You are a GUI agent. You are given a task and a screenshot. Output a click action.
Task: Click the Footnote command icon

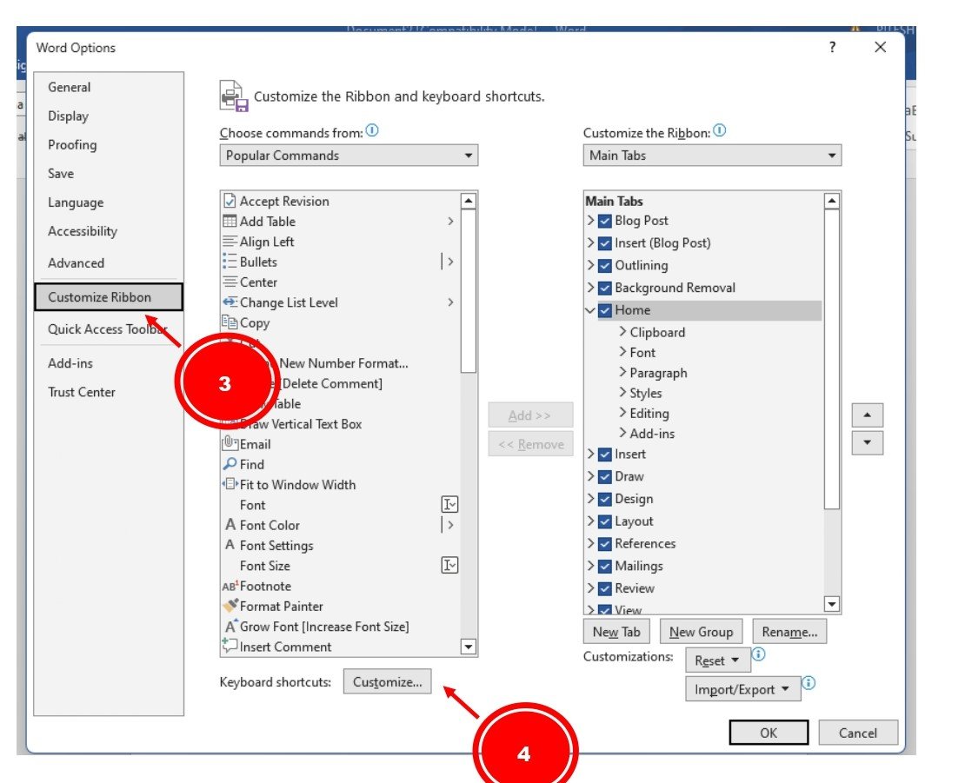tap(230, 586)
